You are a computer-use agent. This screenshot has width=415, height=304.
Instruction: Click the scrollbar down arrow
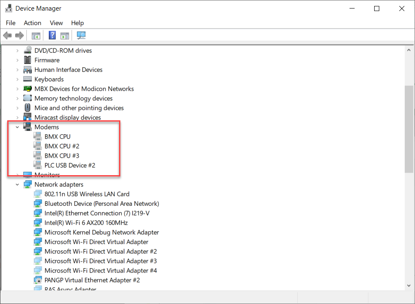point(409,285)
